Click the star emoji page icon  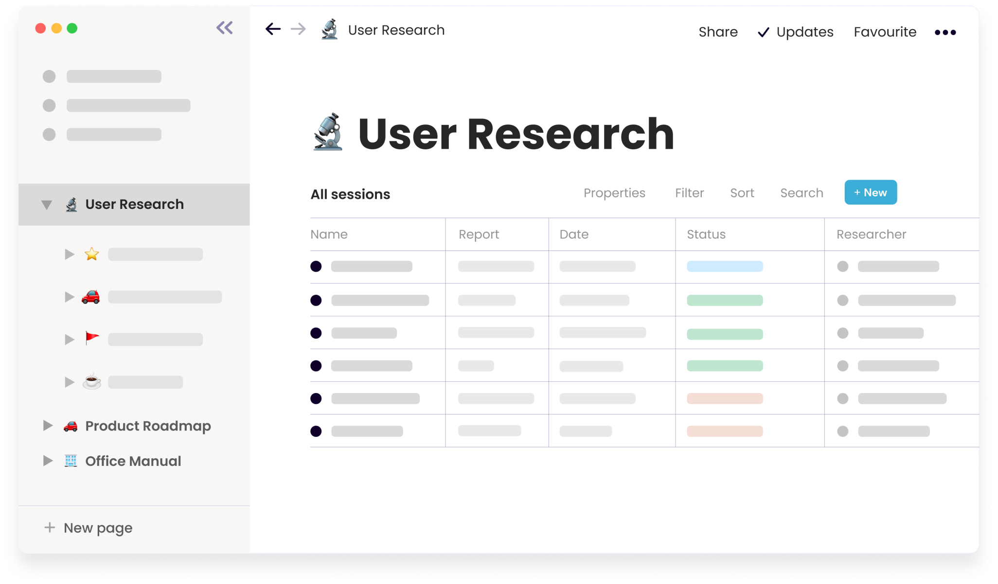click(x=92, y=254)
